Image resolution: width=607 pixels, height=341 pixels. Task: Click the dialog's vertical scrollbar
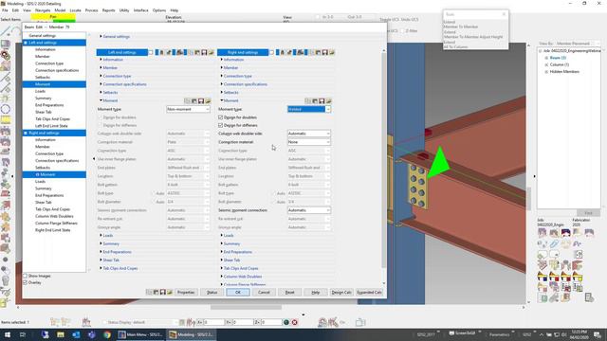[383, 160]
